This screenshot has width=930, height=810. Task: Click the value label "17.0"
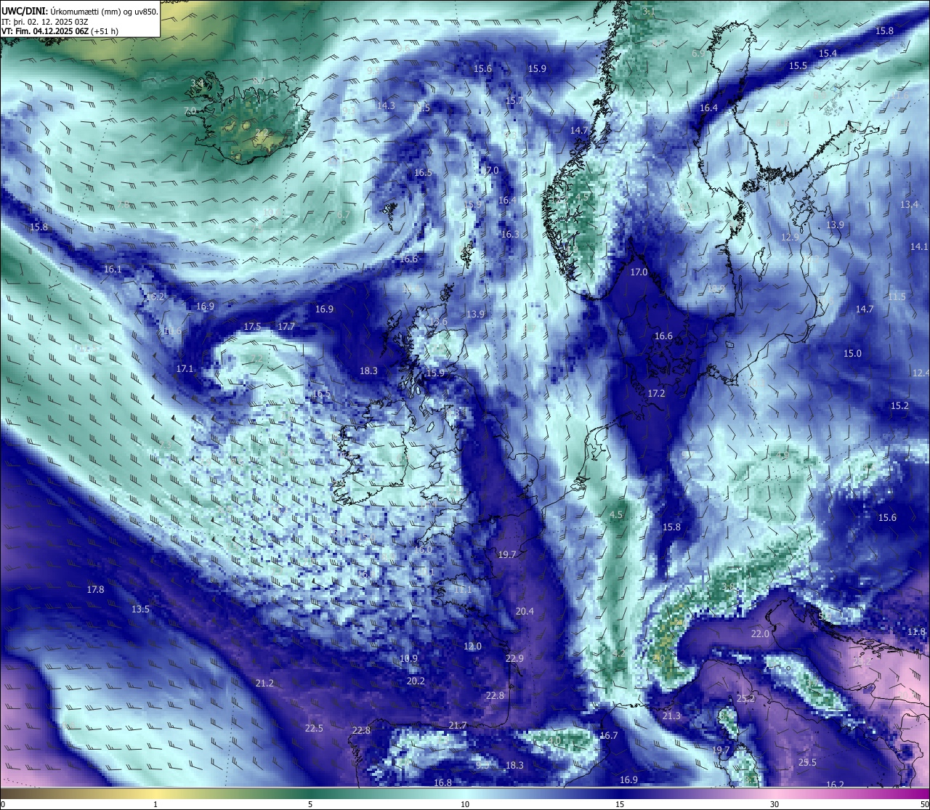coord(639,272)
